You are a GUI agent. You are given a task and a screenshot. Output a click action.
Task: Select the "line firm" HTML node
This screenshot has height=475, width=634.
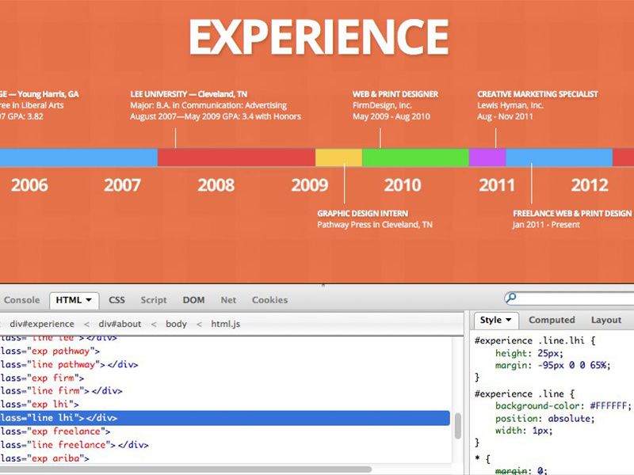[x=61, y=391]
